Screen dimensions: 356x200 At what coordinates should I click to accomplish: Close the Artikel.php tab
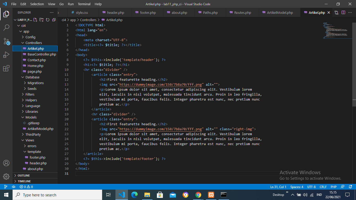click(329, 12)
